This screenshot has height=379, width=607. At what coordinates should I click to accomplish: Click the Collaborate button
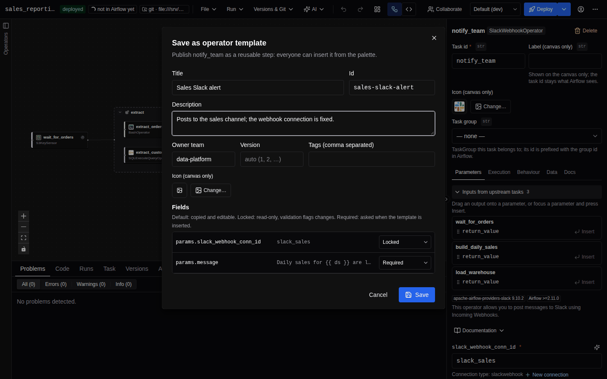[445, 9]
